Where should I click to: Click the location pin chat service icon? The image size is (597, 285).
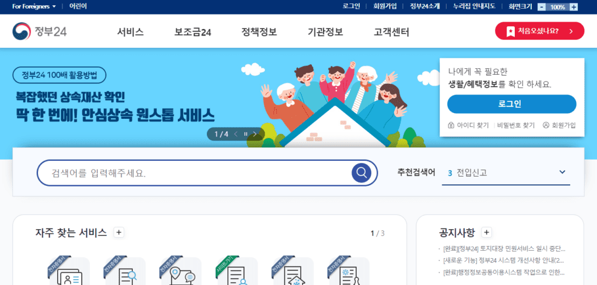pyautogui.click(x=181, y=271)
